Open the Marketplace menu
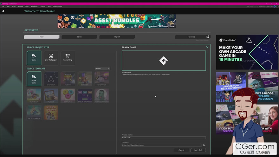The height and width of the screenshot is (157, 279). (x=35, y=6)
